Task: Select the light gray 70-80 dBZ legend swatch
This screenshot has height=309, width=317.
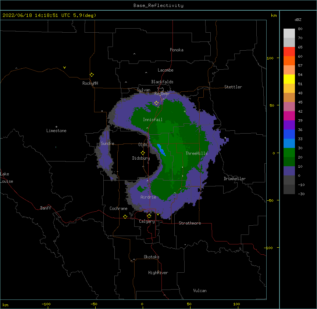Action: (x=289, y=33)
